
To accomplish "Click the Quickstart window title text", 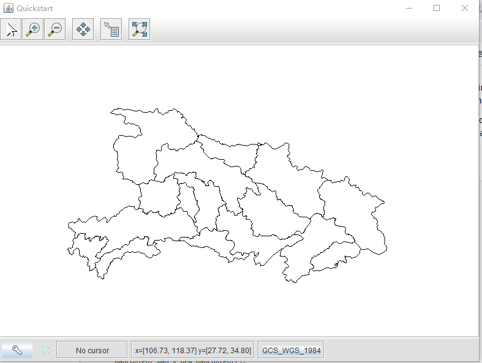I will (34, 9).
